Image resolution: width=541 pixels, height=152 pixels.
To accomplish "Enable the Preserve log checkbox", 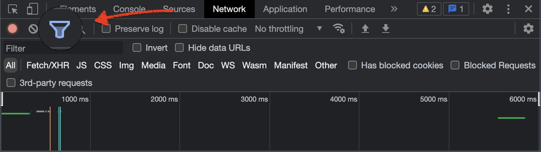I will coord(106,29).
